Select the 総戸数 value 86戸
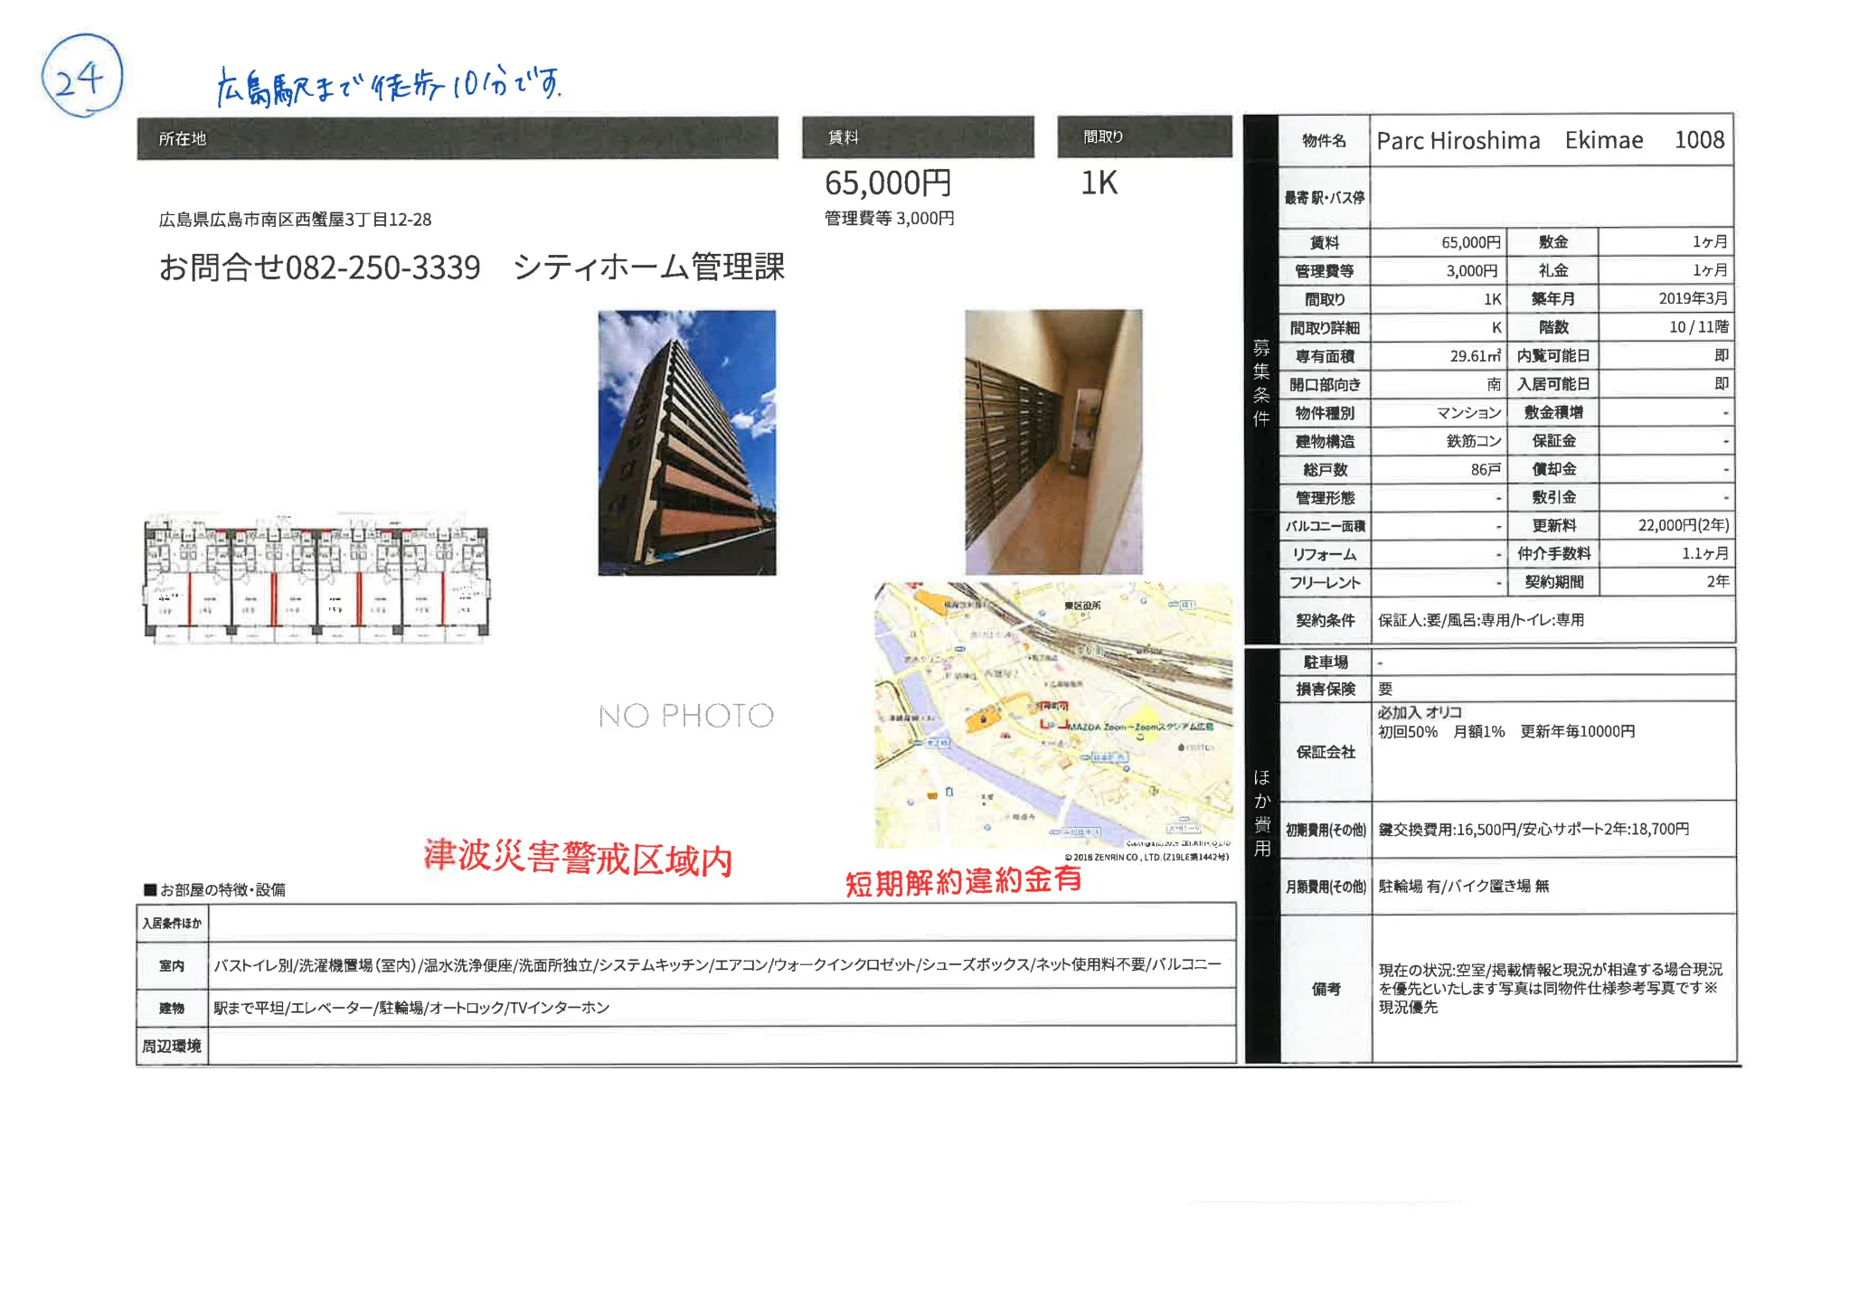This screenshot has height=1315, width=1859. [1486, 470]
